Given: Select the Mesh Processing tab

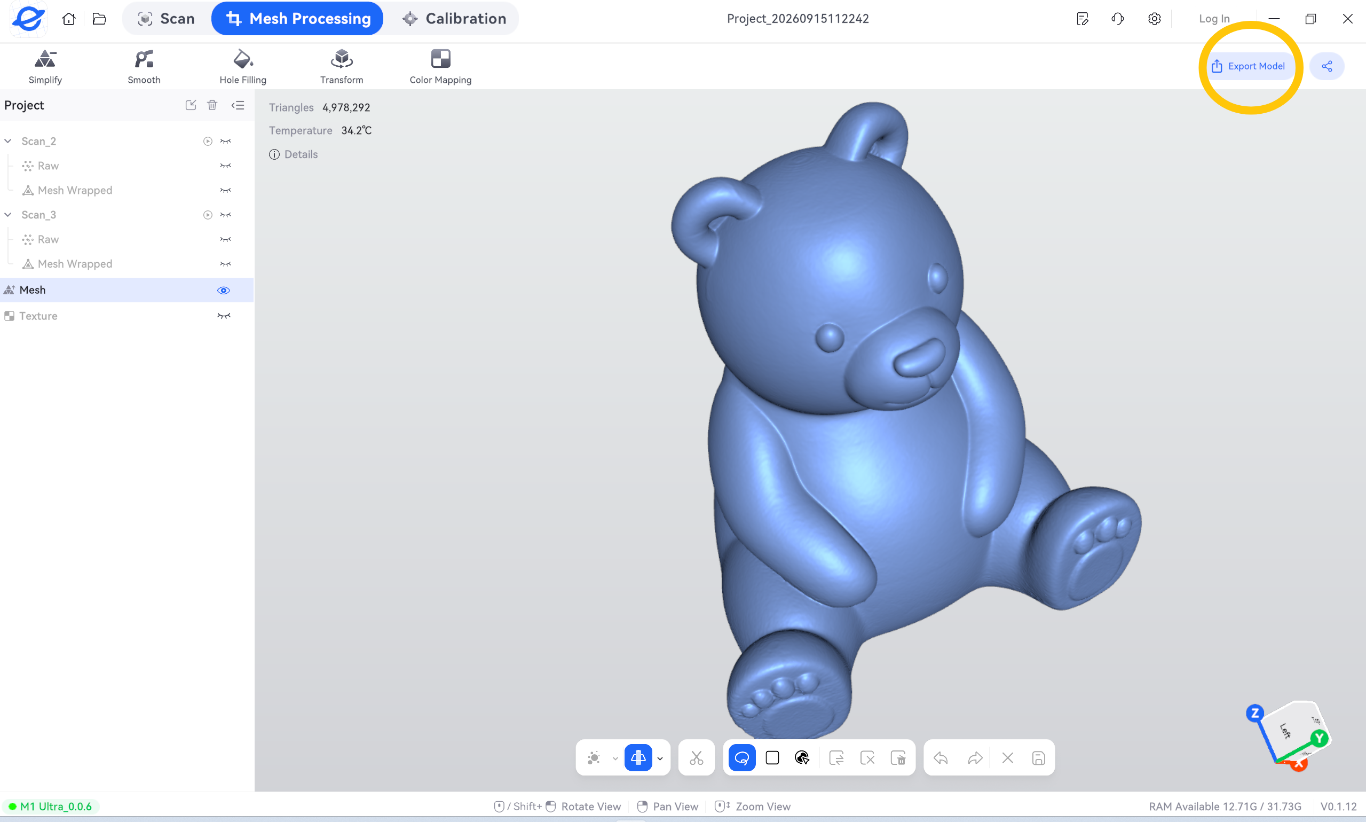Looking at the screenshot, I should pos(298,19).
